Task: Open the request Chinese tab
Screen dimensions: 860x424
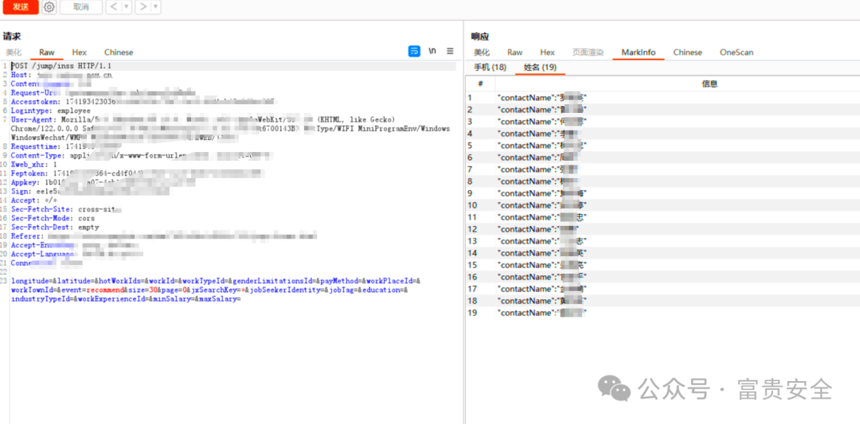Action: [119, 53]
